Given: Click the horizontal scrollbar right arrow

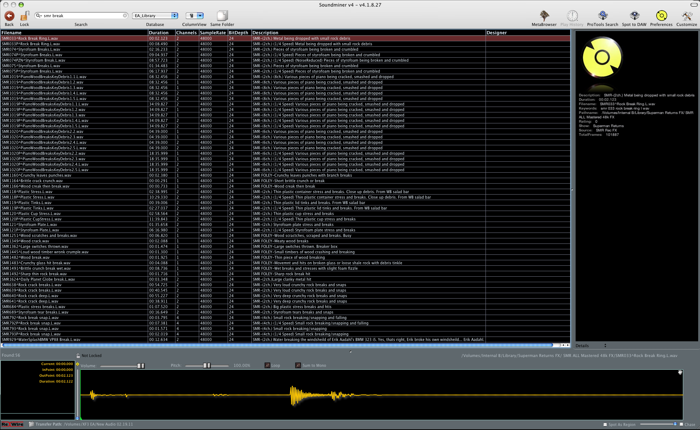Looking at the screenshot, I should (568, 345).
